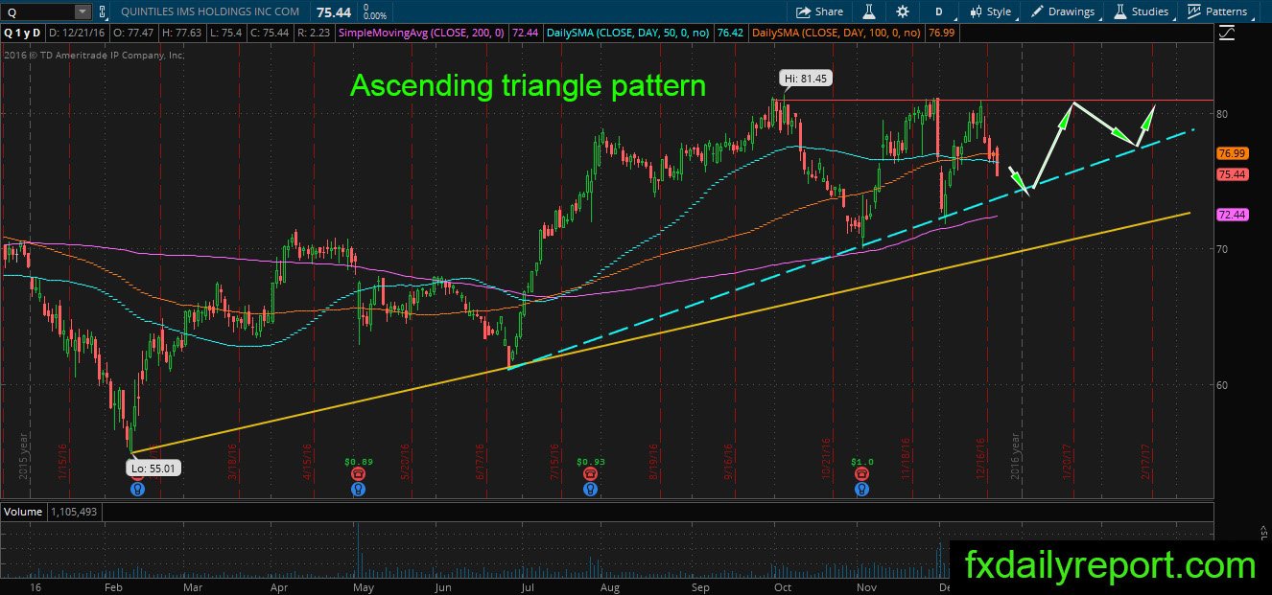1272x595 pixels.
Task: Open the Drawings menu
Action: 1063,11
